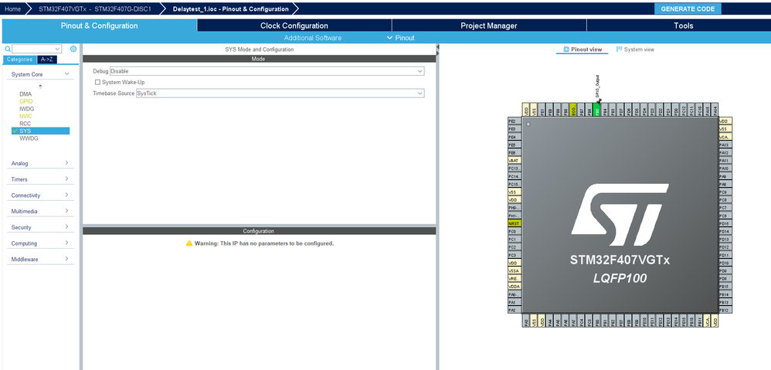The width and height of the screenshot is (771, 370).
Task: Collapse the System Core category
Action: click(x=67, y=74)
